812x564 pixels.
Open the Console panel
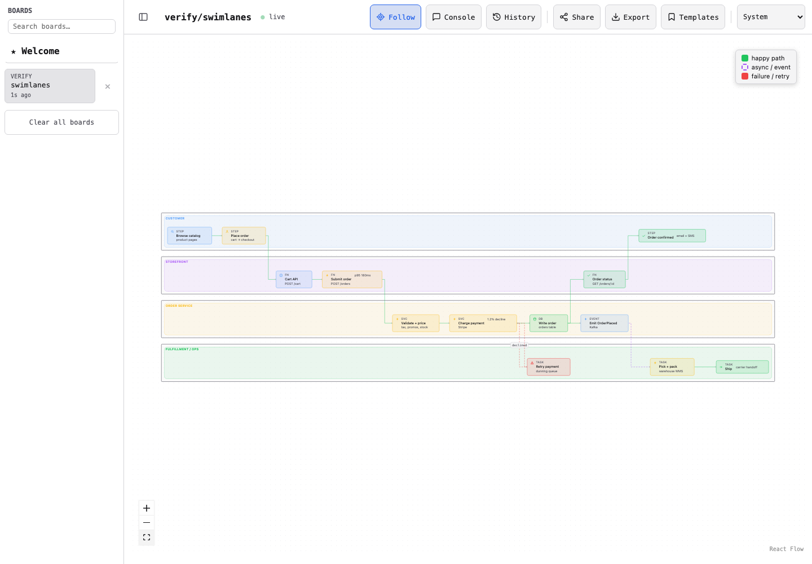tap(453, 17)
